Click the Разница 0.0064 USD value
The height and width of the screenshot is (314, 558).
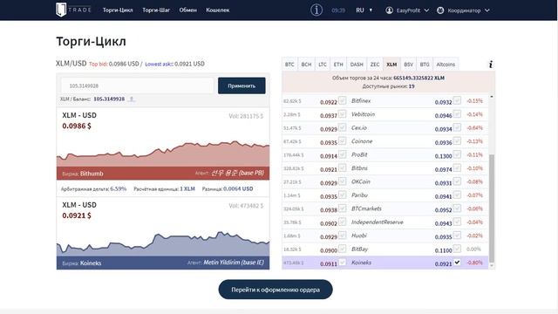click(238, 188)
